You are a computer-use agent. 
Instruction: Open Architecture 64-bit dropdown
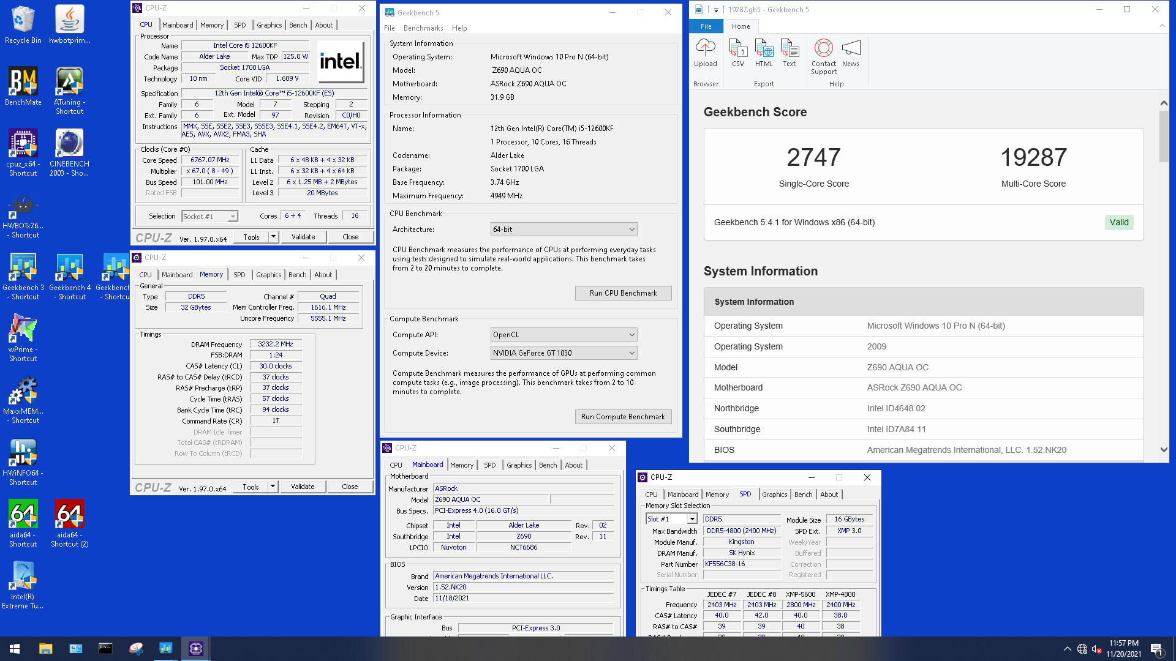[563, 230]
